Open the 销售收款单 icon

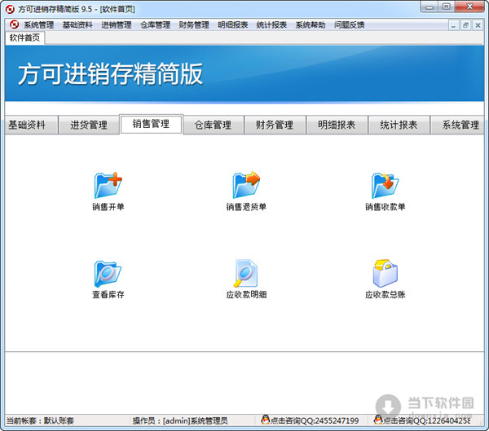(x=385, y=185)
